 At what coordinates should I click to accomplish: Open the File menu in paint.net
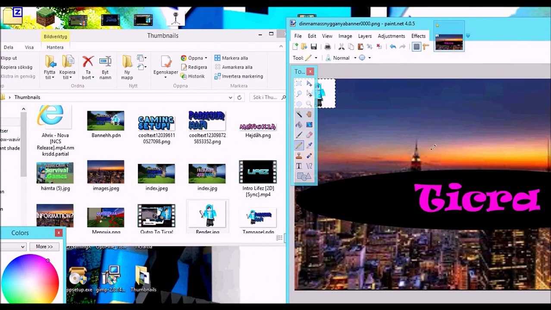[x=298, y=36]
